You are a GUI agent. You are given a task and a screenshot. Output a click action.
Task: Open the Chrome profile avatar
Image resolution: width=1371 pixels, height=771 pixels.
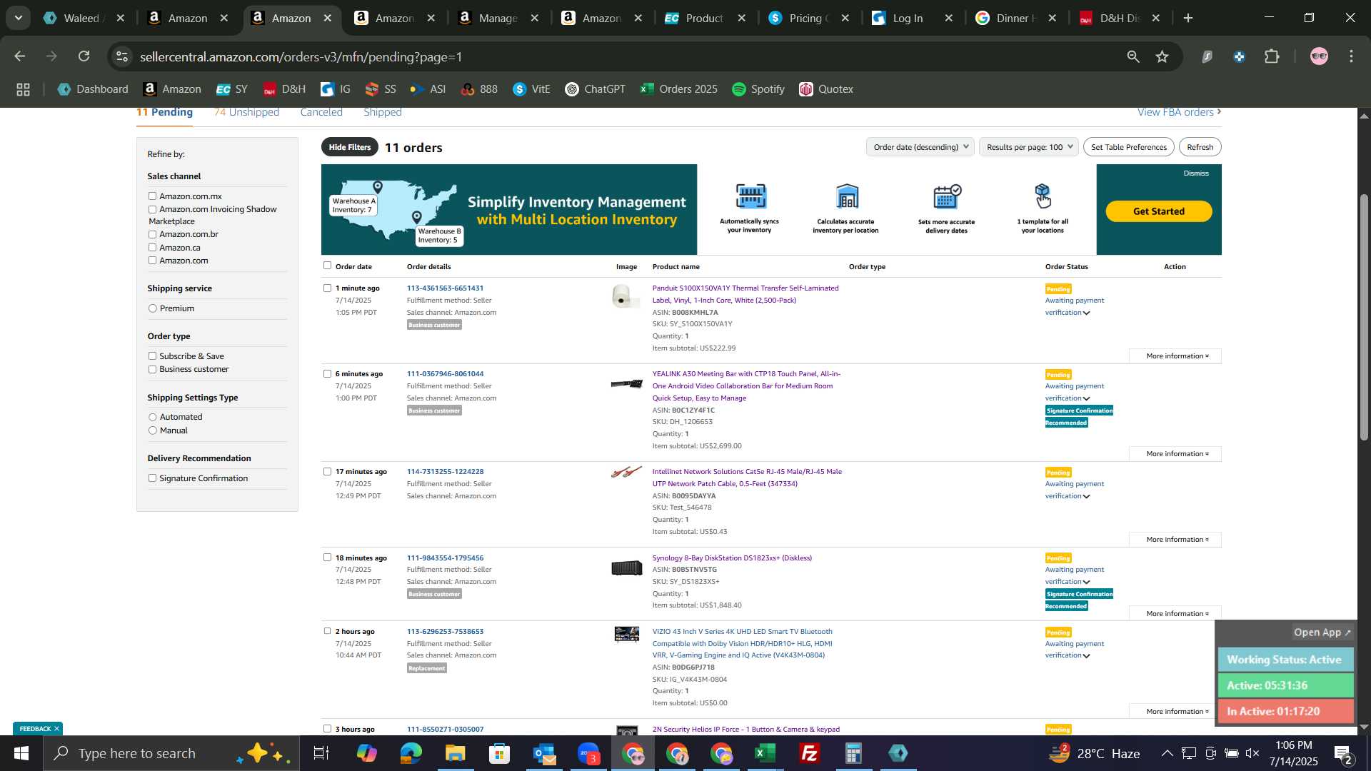(x=1319, y=56)
